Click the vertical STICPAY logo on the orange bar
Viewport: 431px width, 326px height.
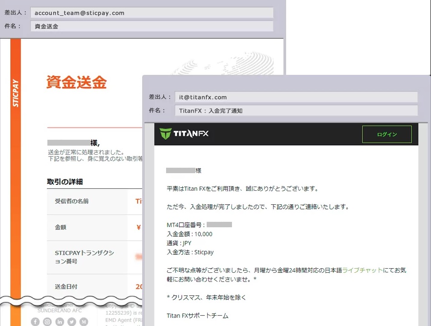(16, 93)
